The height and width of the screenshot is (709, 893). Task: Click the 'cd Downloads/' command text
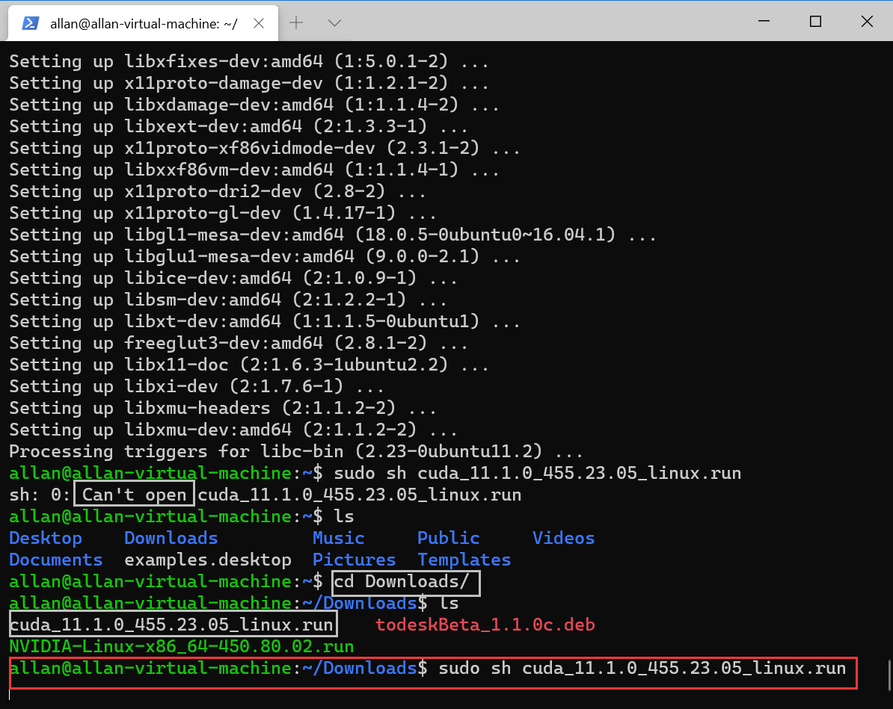[402, 581]
